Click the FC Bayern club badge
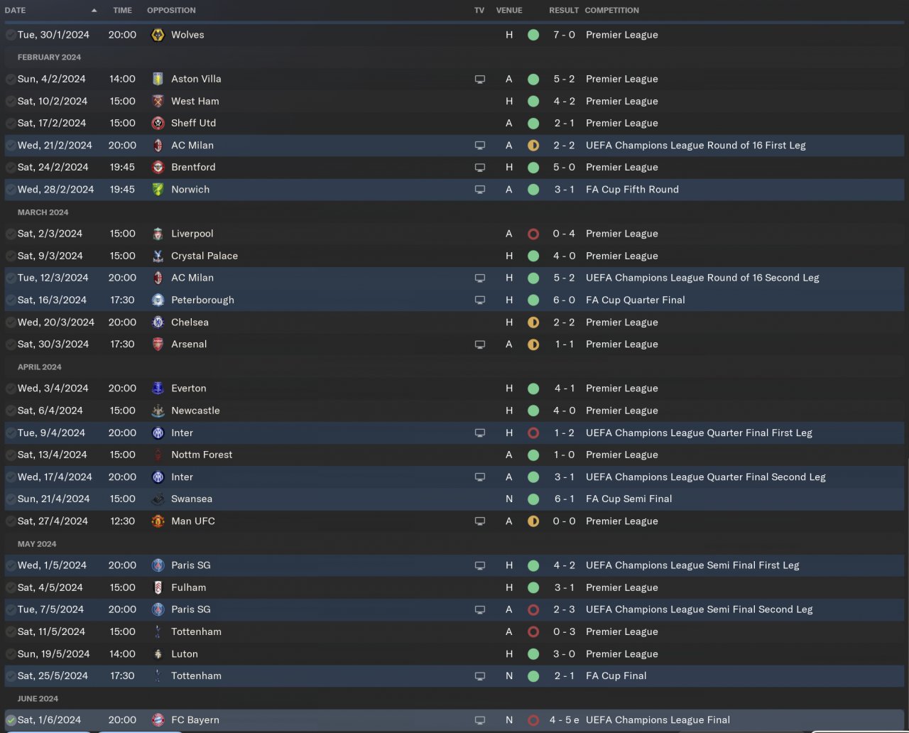 [x=158, y=720]
